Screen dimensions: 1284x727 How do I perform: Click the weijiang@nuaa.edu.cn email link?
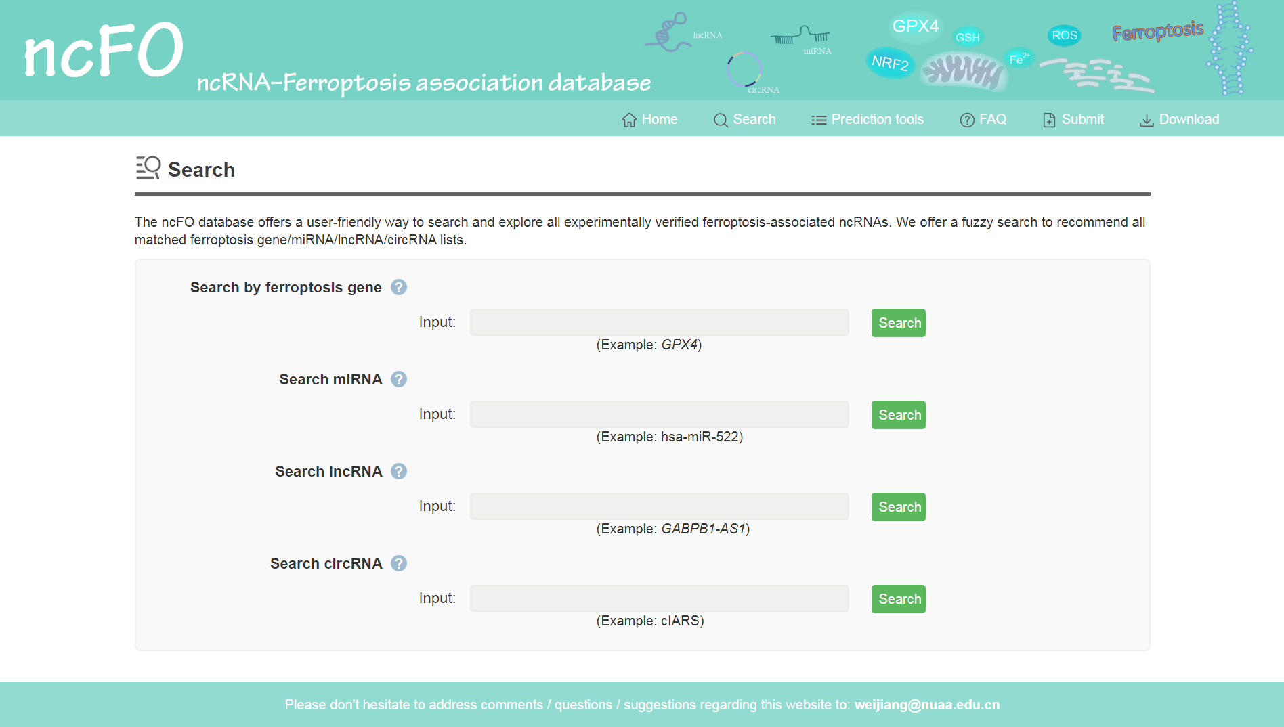(x=927, y=705)
